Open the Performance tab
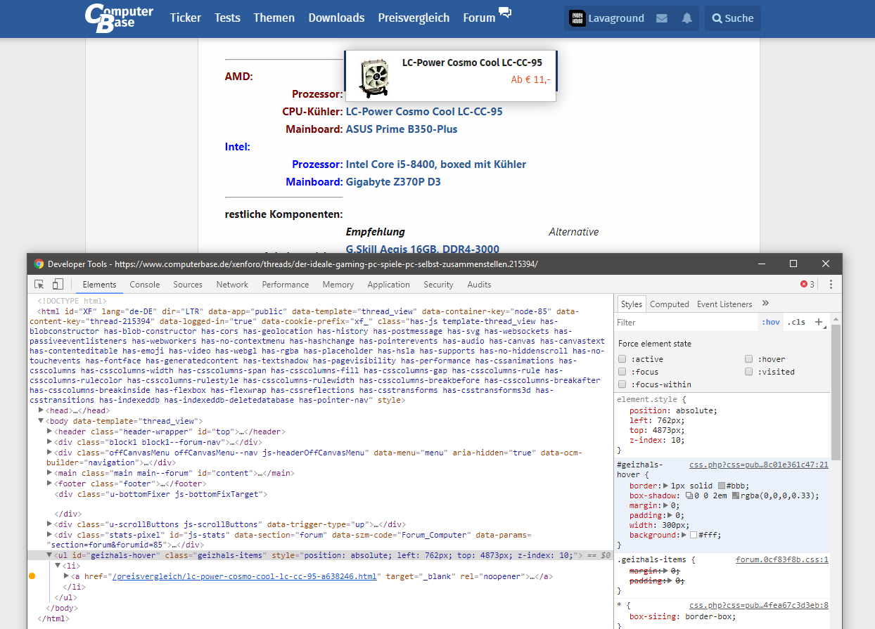 tap(286, 285)
